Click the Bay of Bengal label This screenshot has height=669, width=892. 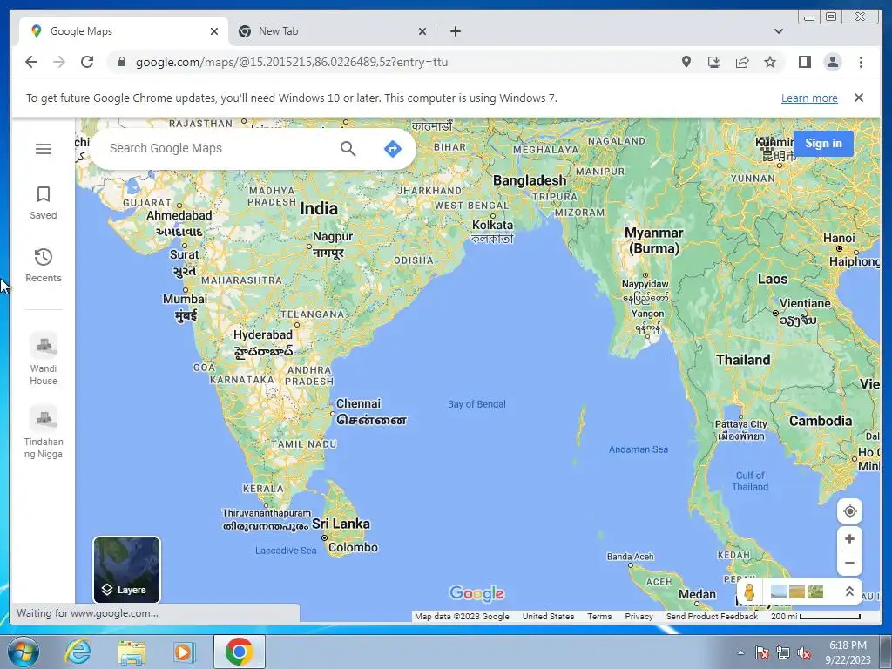tap(476, 404)
